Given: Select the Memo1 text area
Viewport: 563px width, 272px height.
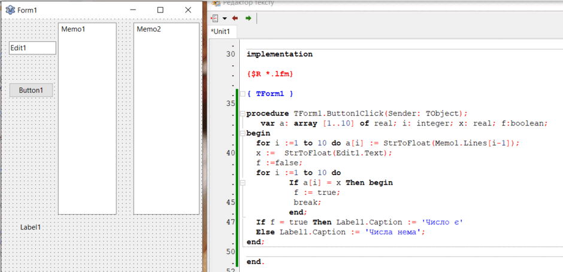Looking at the screenshot, I should [x=87, y=118].
